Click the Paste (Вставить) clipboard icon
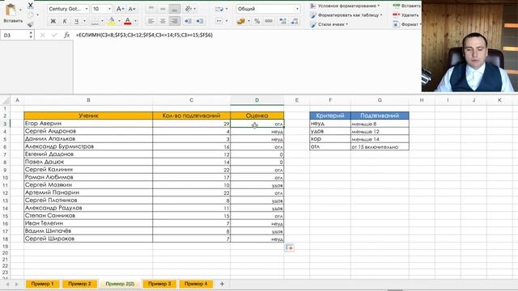 click(x=11, y=11)
